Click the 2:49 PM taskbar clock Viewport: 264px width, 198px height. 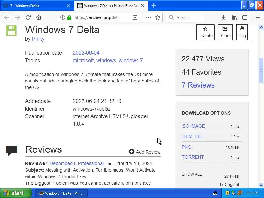click(252, 193)
